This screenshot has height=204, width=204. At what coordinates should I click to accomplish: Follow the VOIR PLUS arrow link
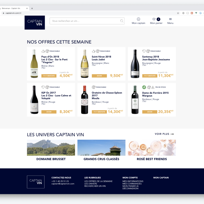(x=164, y=134)
